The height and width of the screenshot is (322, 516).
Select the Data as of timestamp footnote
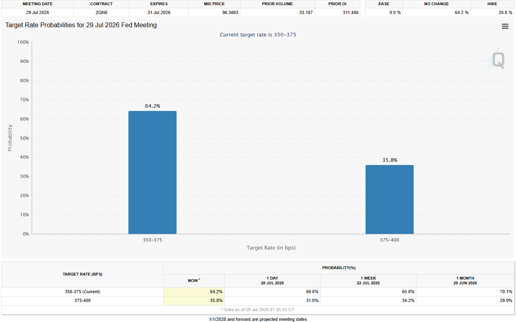coord(258,310)
